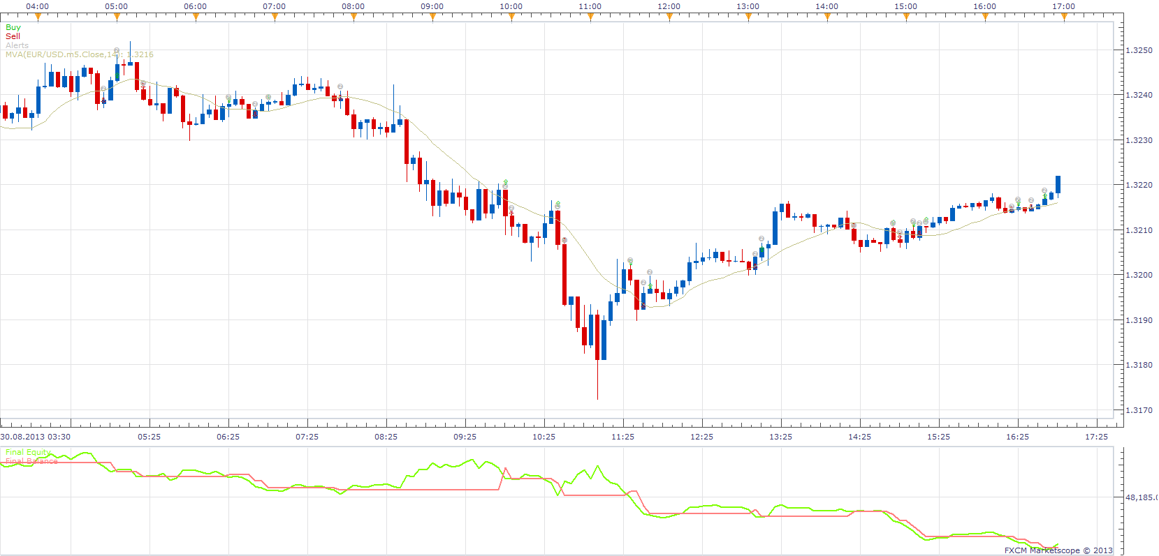Select the 10:25 bottom axis time
Screen dimensions: 1159x556
(x=544, y=437)
